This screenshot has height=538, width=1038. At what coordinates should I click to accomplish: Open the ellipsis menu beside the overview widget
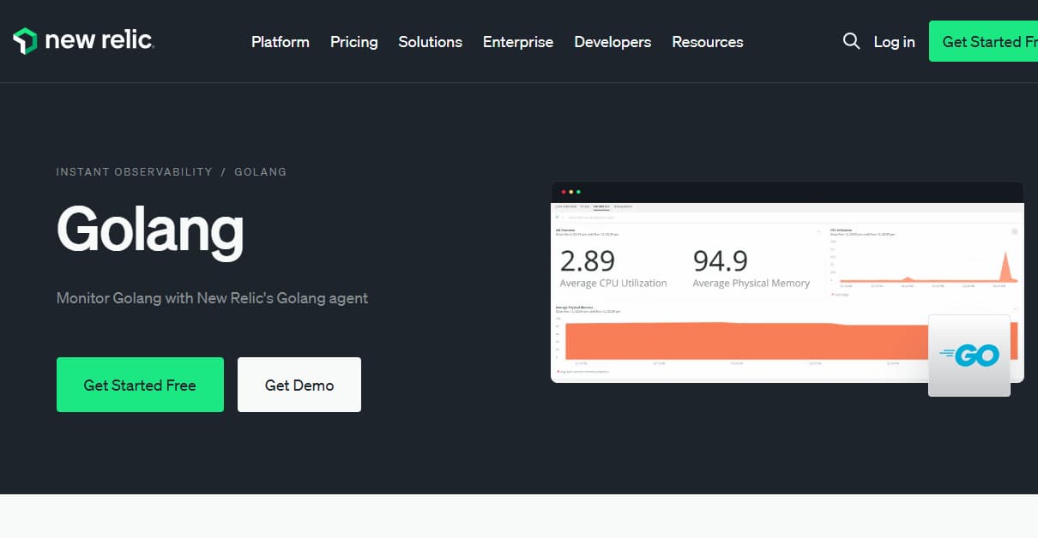(818, 231)
